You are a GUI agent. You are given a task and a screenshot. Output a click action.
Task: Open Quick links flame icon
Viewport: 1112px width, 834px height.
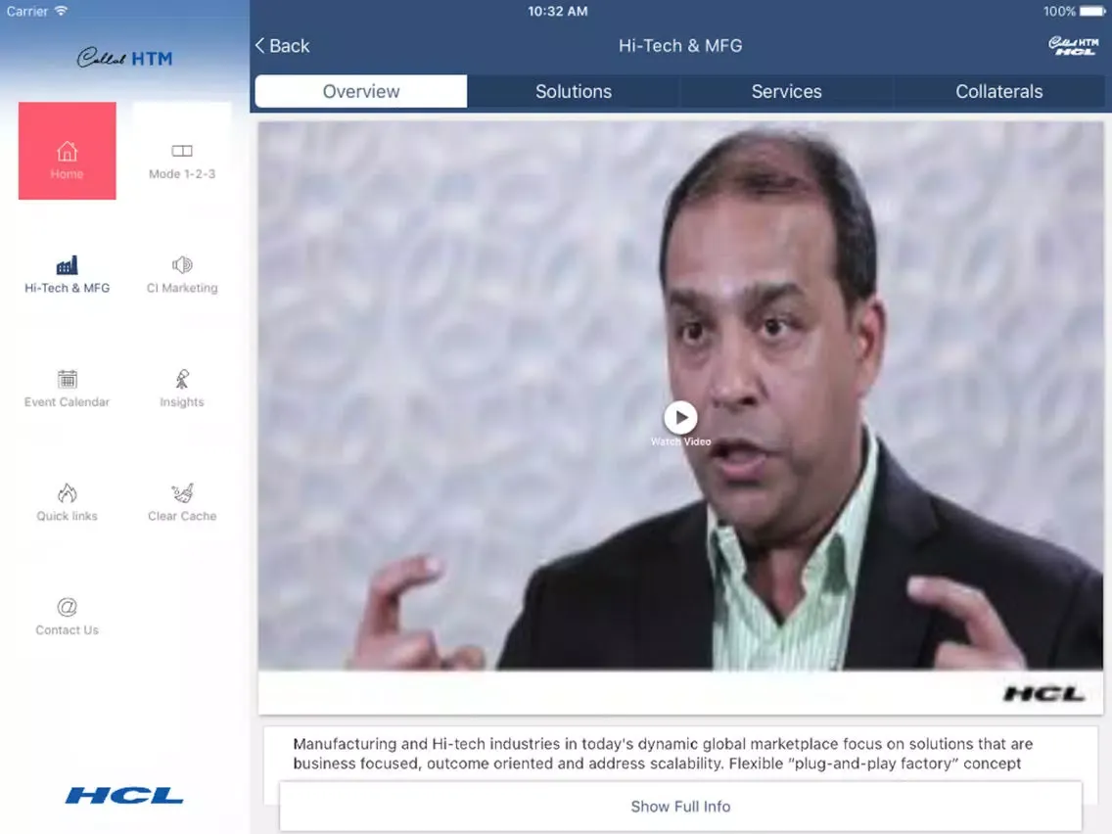[x=67, y=493]
